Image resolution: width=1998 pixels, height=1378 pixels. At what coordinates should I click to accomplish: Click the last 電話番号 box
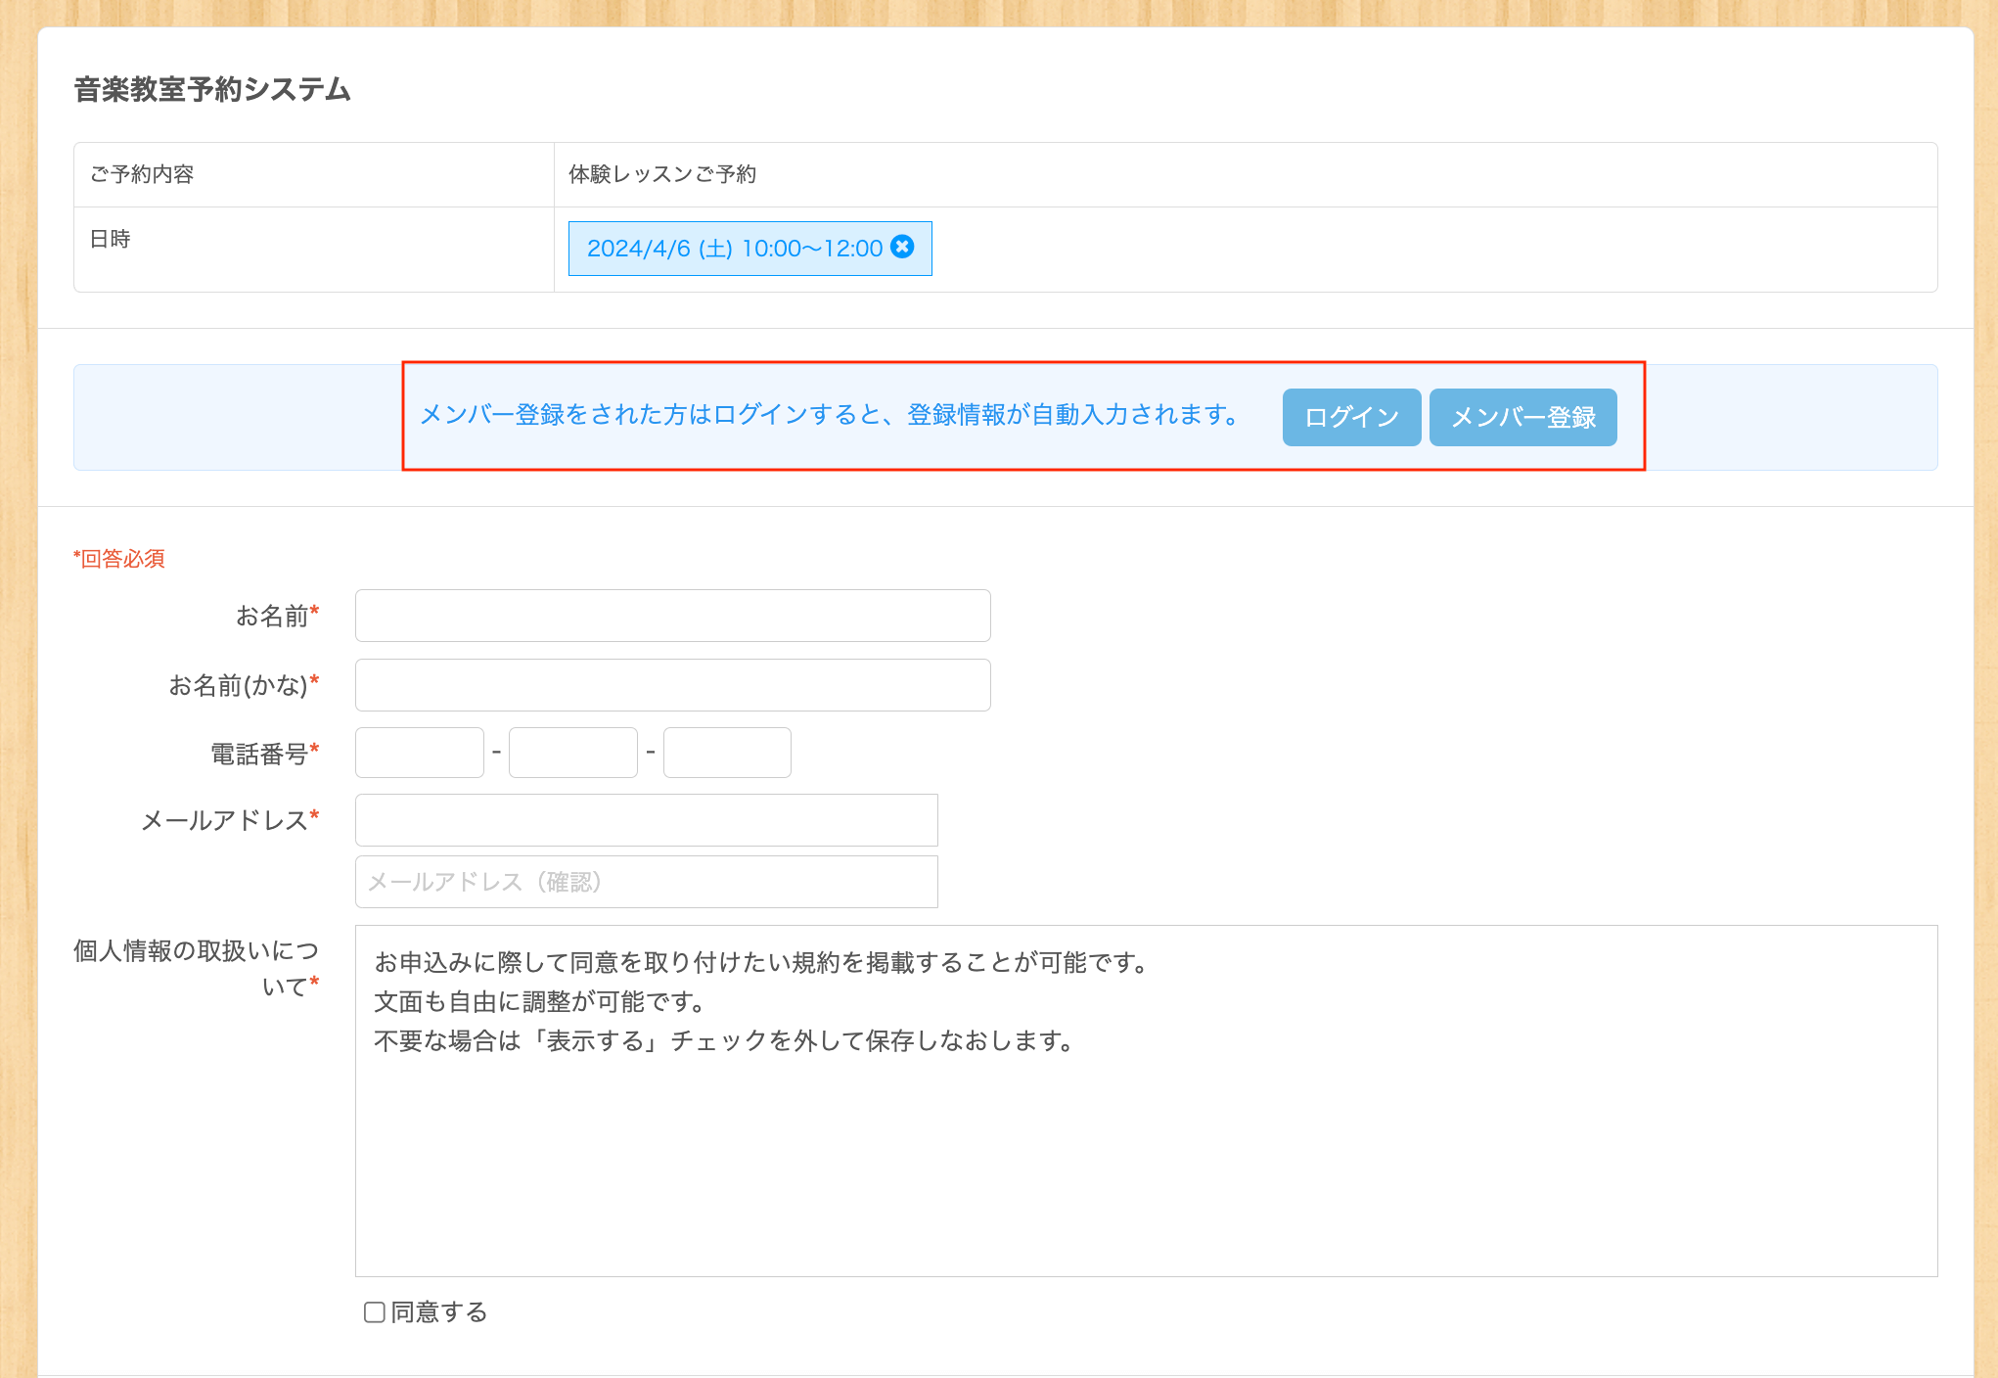point(726,753)
